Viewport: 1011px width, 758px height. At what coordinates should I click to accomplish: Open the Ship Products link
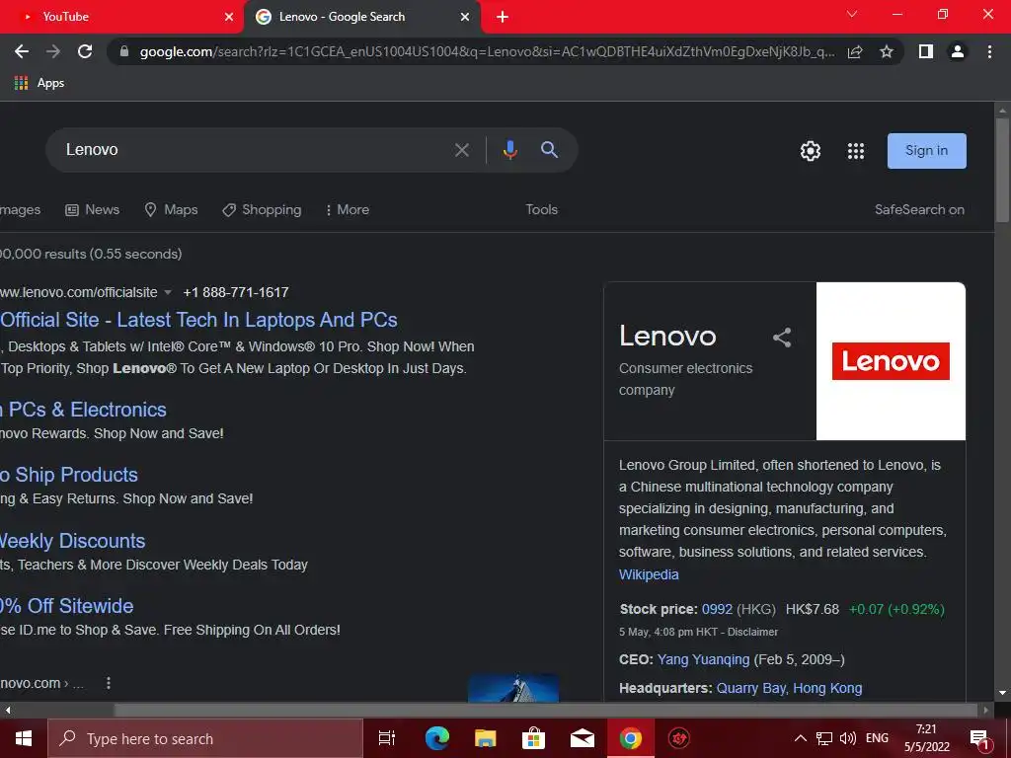point(69,475)
